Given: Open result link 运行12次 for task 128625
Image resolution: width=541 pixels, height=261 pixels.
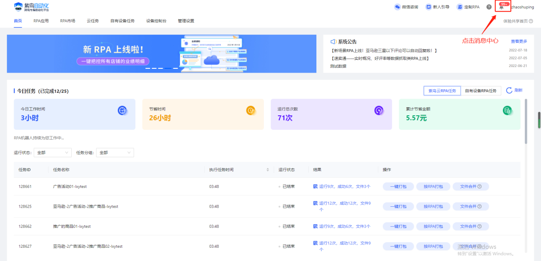Looking at the screenshot, I should pyautogui.click(x=345, y=206).
